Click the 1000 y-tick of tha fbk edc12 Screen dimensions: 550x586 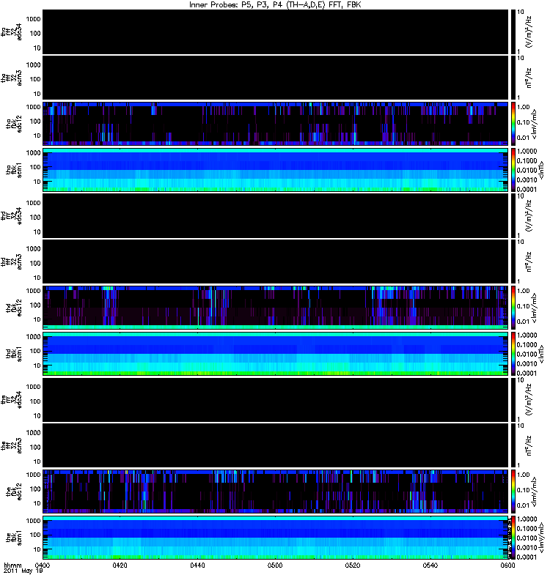[x=33, y=107]
